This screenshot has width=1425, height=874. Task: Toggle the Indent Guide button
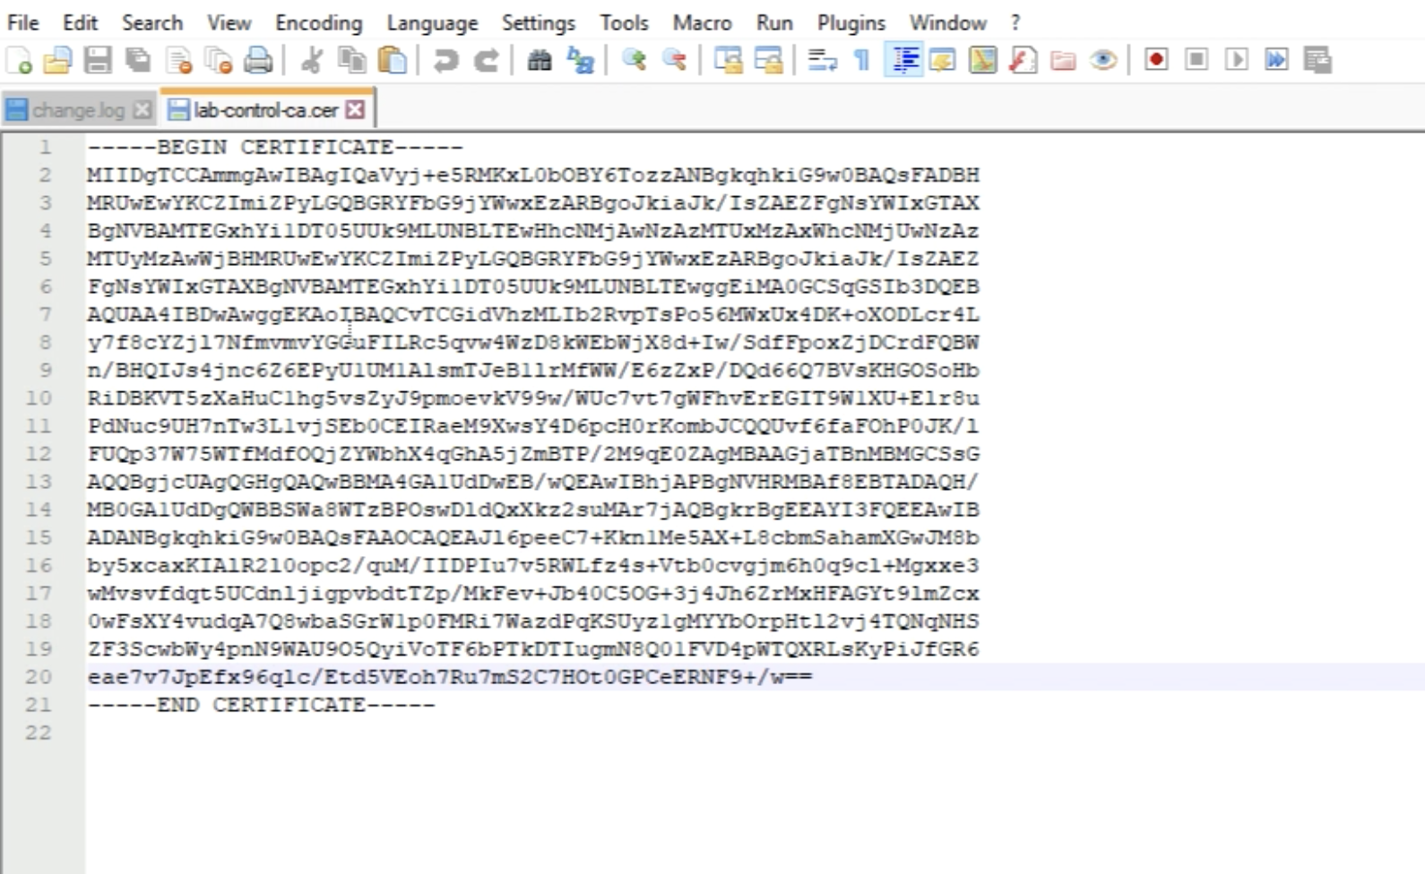tap(904, 60)
